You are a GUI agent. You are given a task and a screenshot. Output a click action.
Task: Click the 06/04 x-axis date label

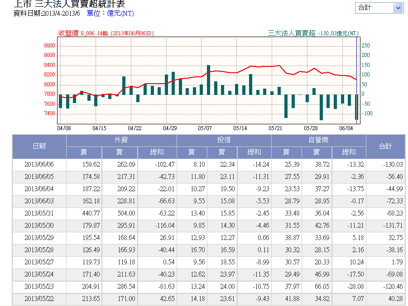tap(346, 128)
